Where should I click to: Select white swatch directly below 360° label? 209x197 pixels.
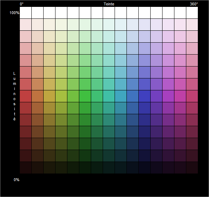(x=192, y=13)
